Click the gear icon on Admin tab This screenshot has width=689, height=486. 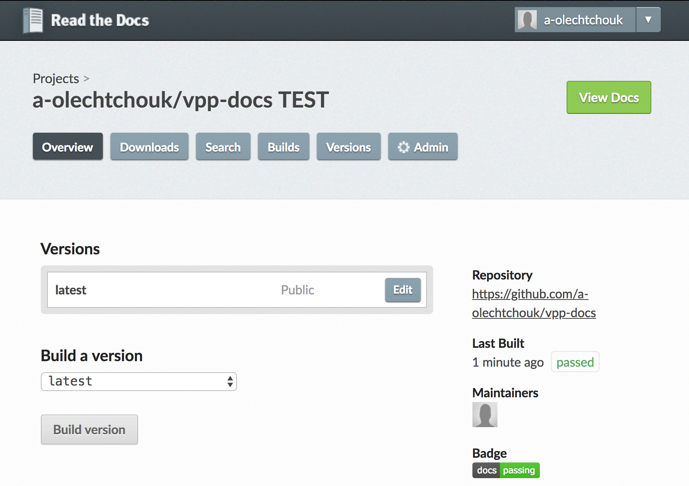403,147
